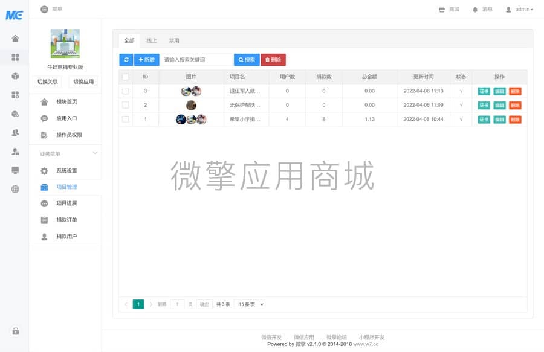
Task: Click the 新增 add button
Action: click(x=147, y=60)
